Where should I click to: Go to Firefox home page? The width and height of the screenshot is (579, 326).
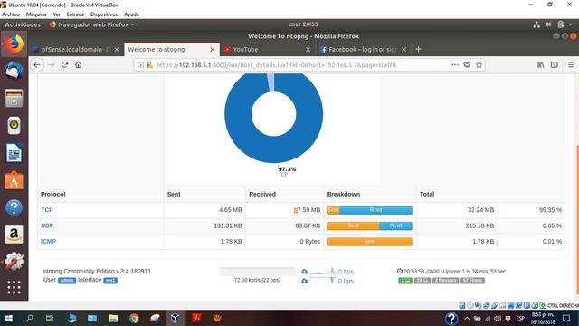click(79, 64)
